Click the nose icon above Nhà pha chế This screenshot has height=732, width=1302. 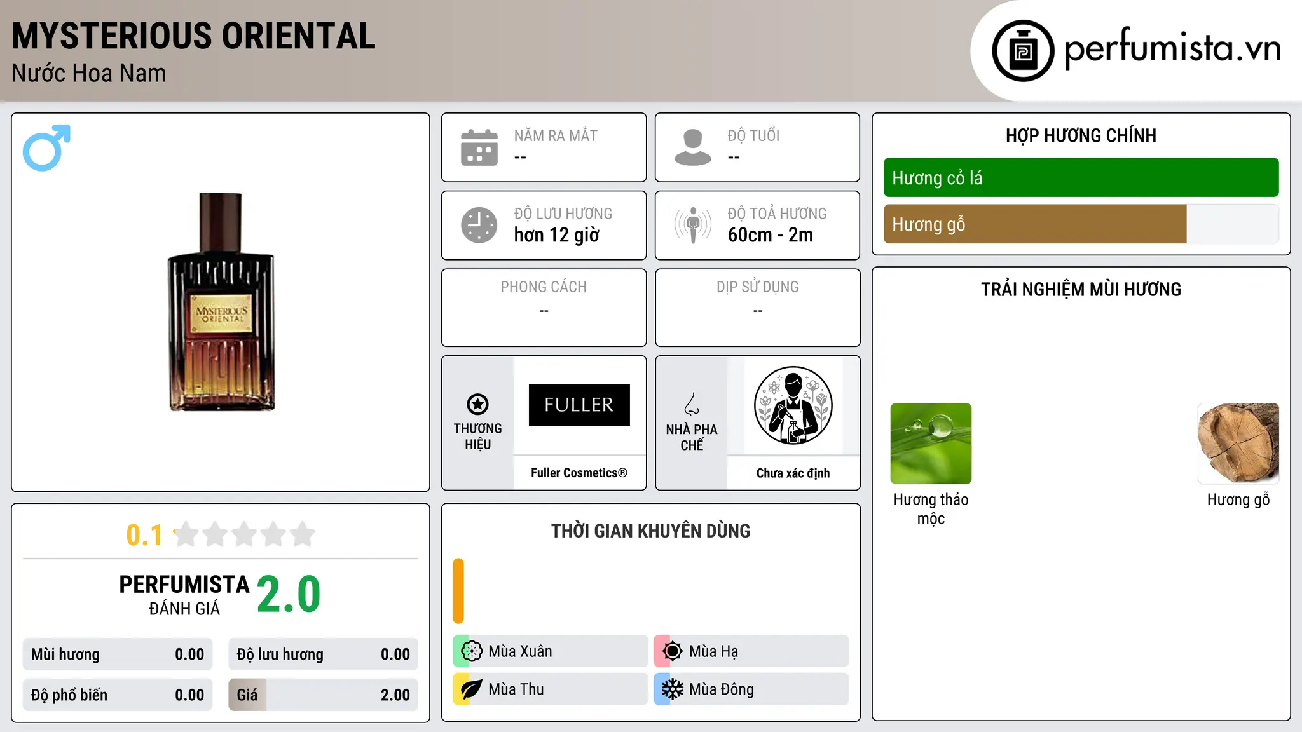692,404
